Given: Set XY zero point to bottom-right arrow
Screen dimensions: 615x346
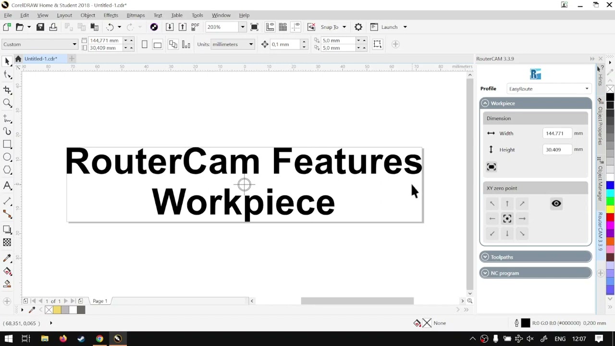Looking at the screenshot, I should coord(522,234).
